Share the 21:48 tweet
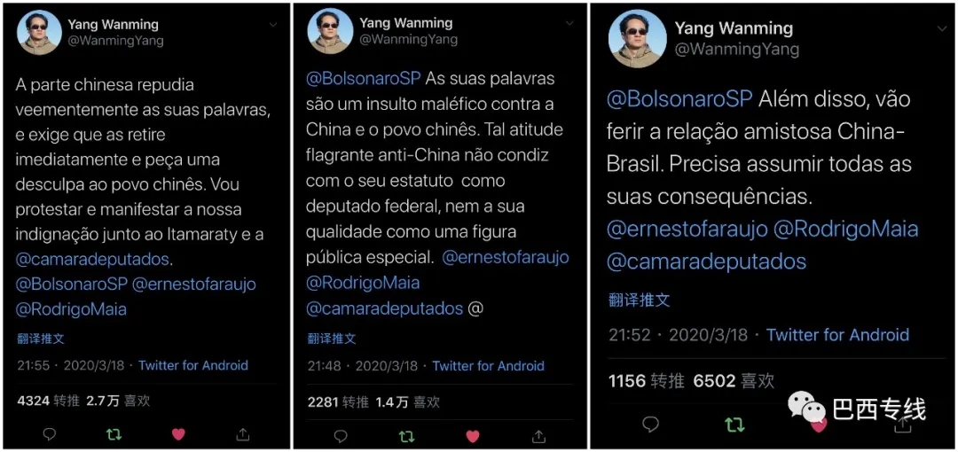958x452 pixels. (538, 436)
